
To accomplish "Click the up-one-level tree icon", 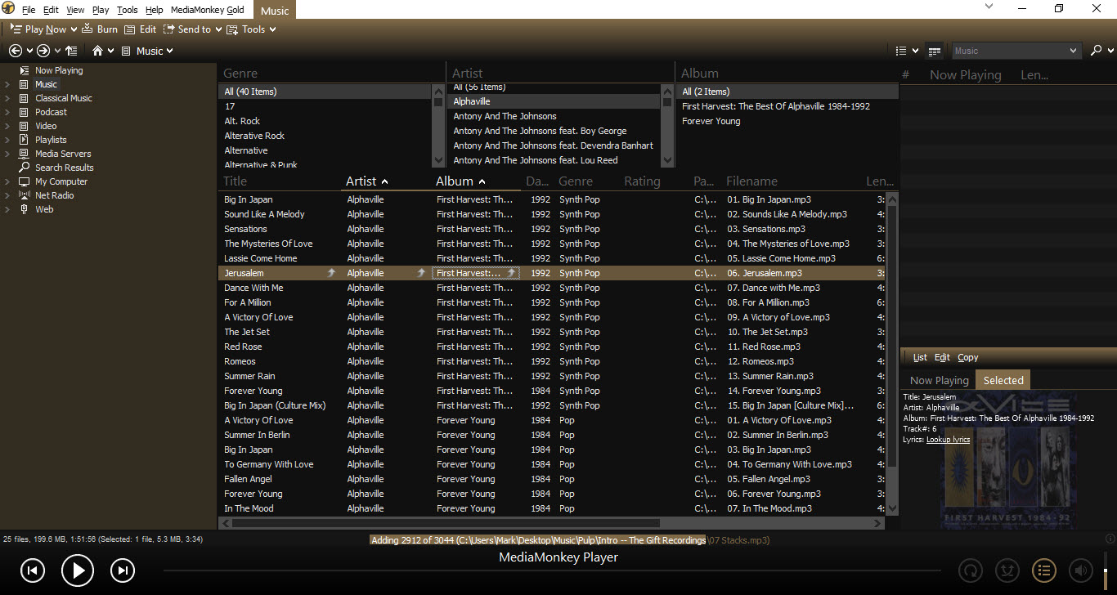I will [71, 51].
